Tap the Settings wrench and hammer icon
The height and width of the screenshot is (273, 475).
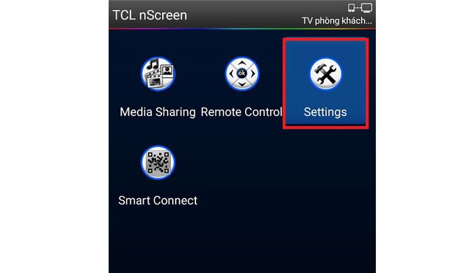(326, 73)
